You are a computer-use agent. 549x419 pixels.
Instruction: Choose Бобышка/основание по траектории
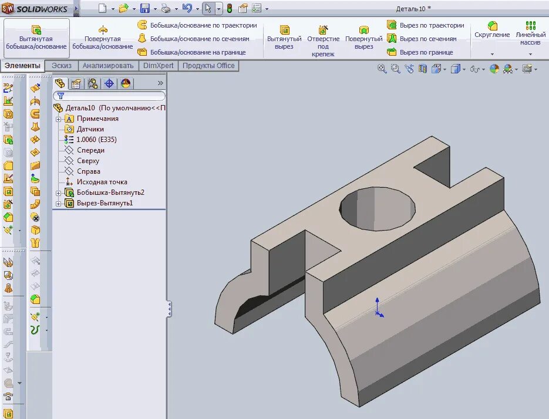tap(197, 25)
